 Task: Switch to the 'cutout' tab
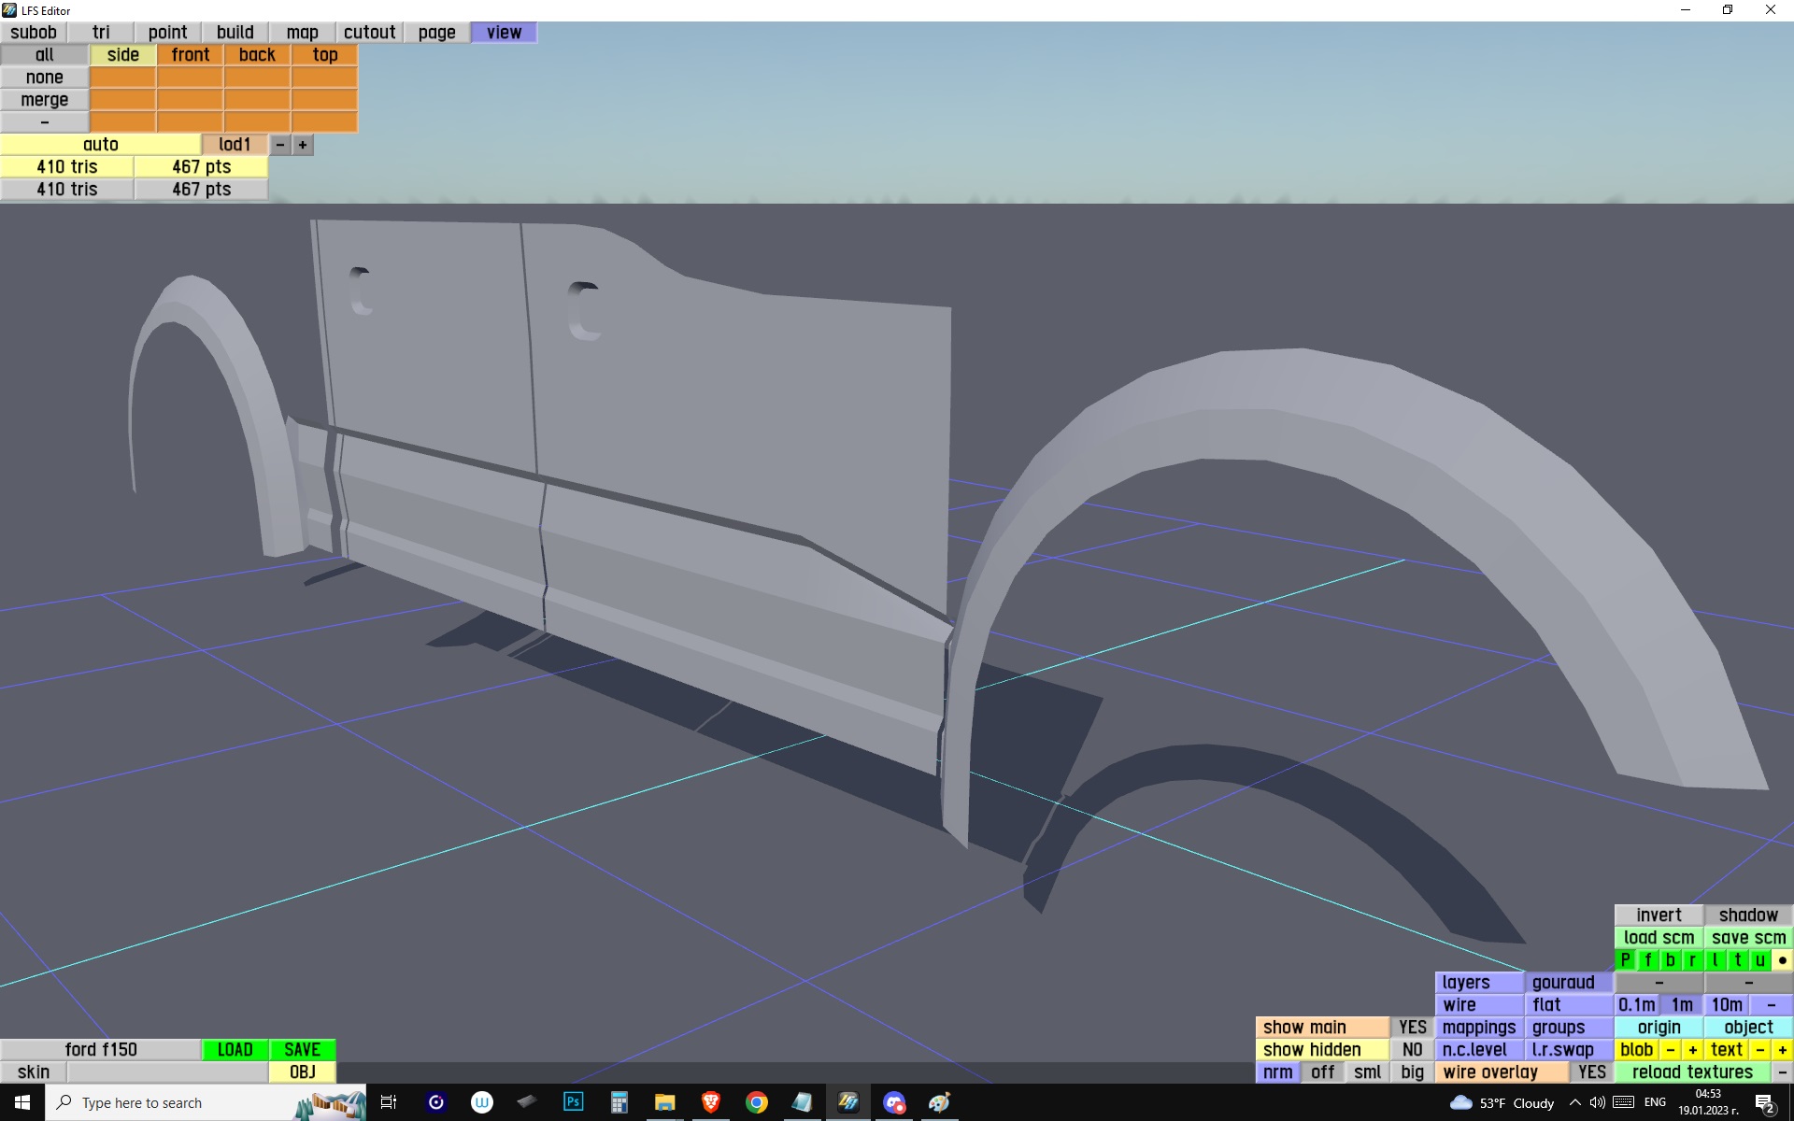pyautogui.click(x=369, y=32)
